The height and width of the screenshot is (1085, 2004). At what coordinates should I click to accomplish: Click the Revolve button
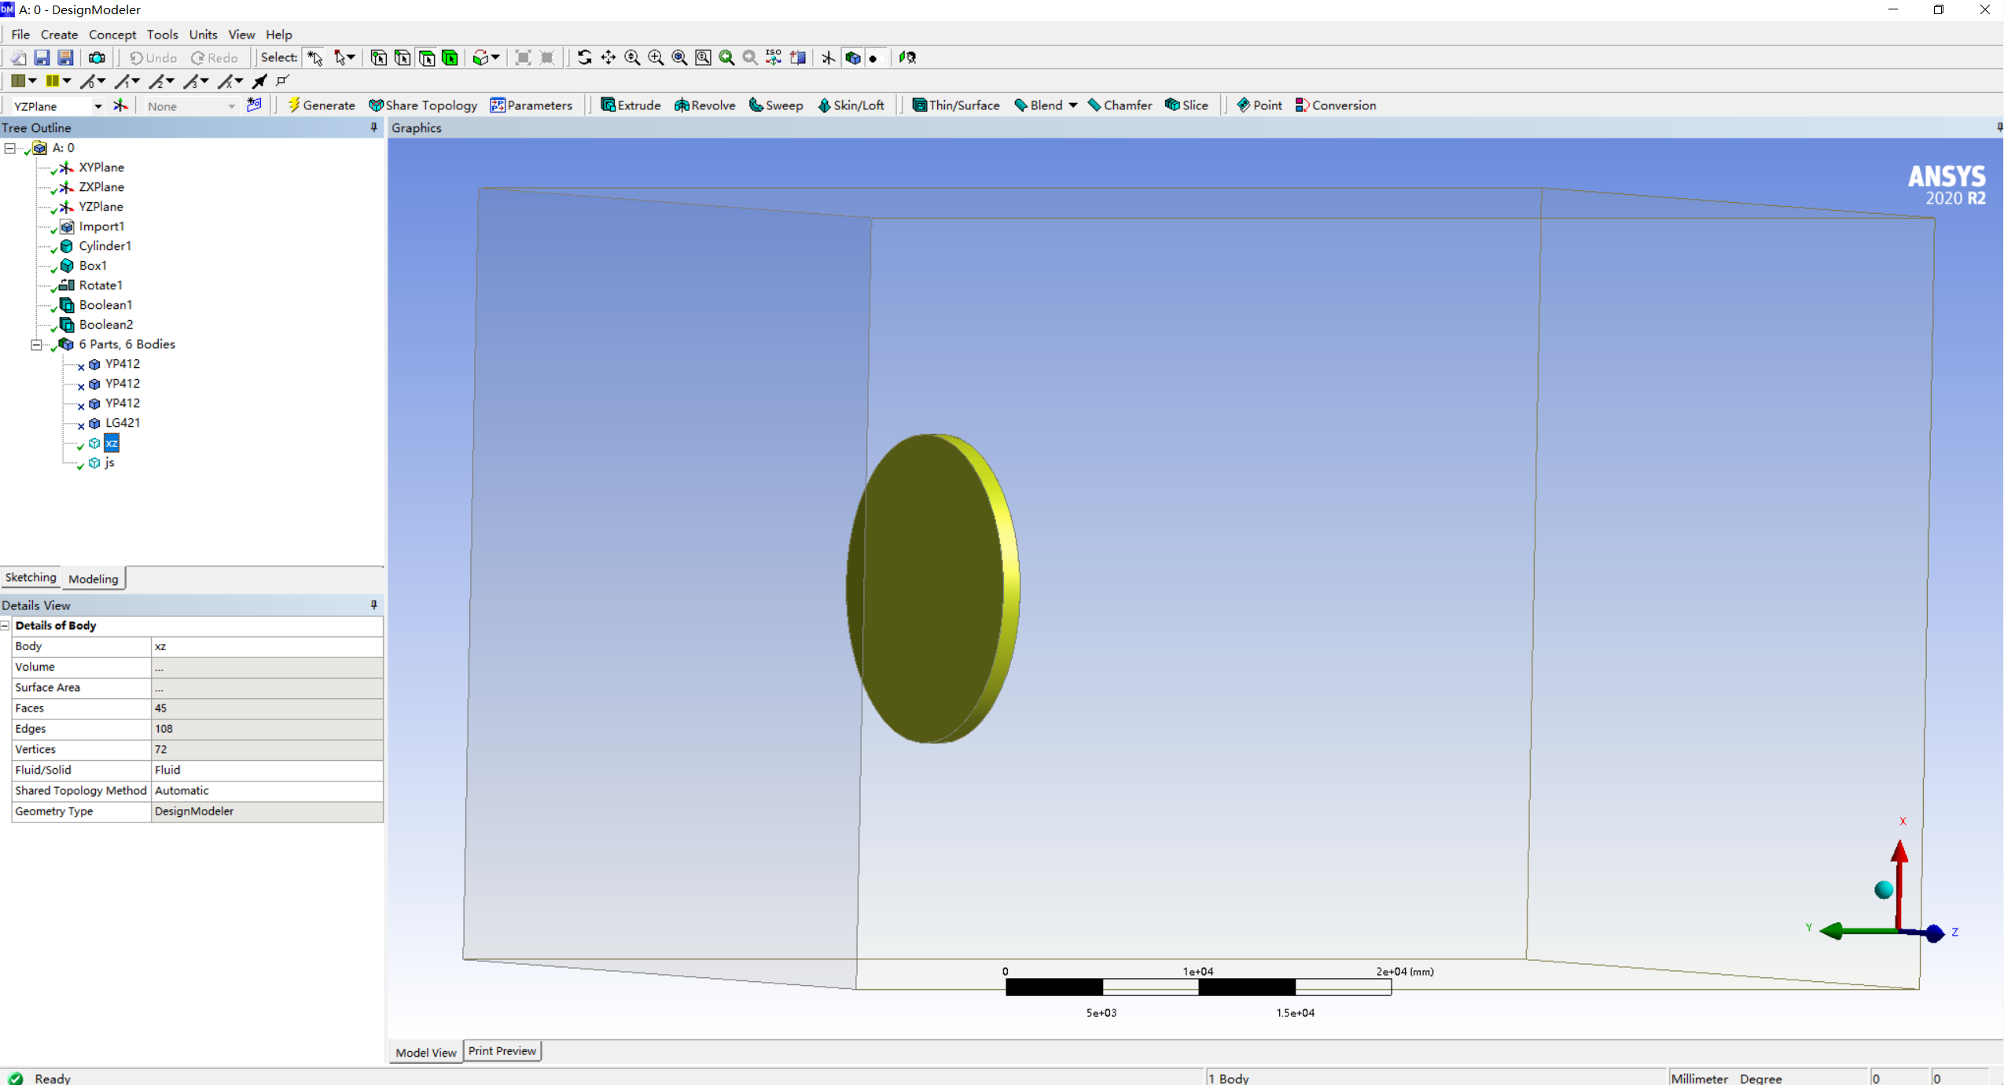point(704,105)
